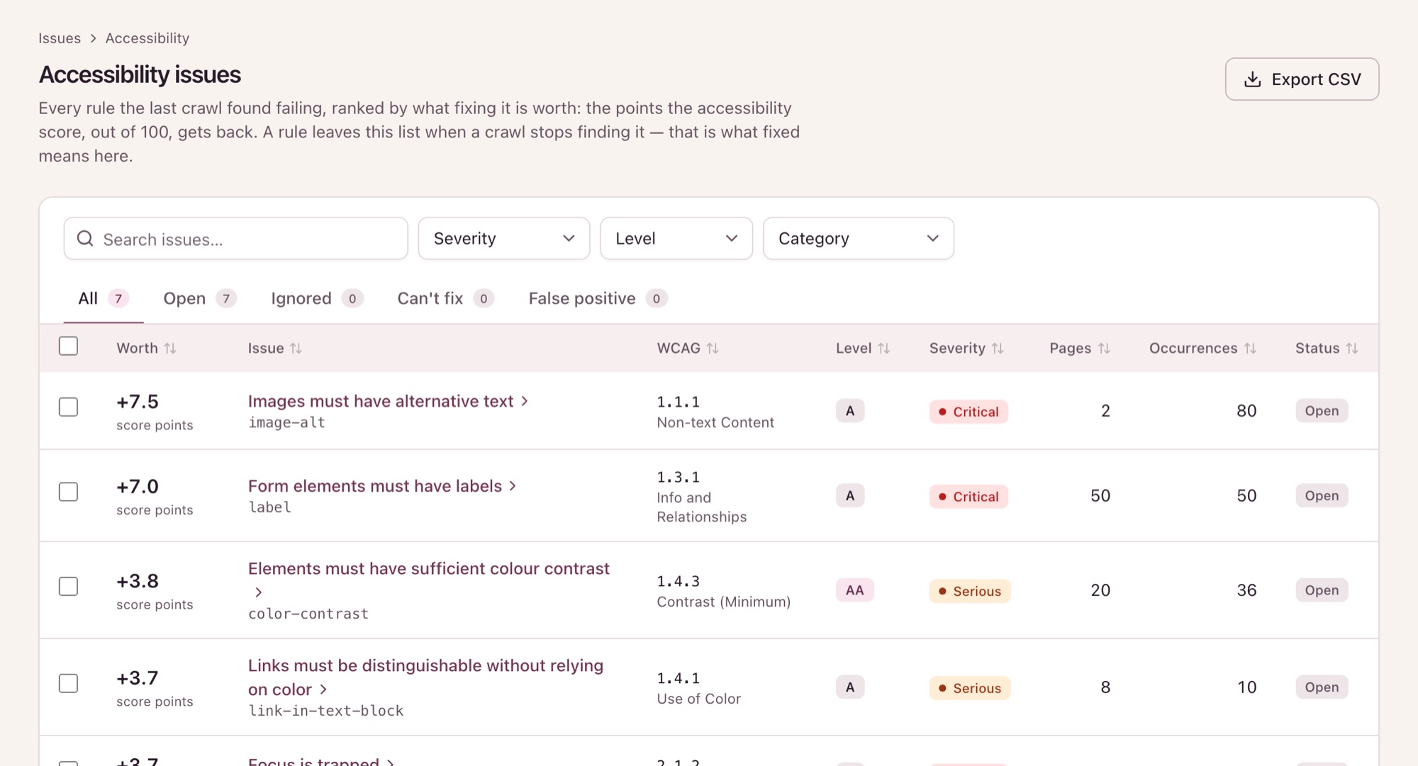This screenshot has height=766, width=1418.
Task: Open Elements must have sufficient colour contrast issue
Action: click(429, 568)
